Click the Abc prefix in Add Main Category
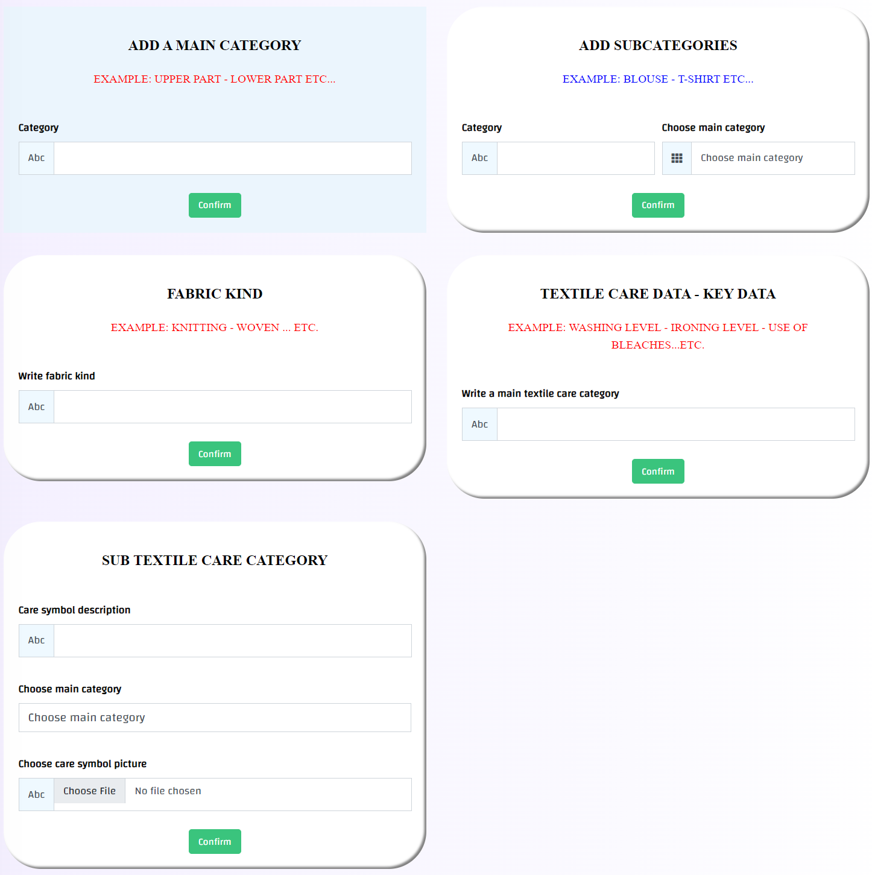 point(36,158)
